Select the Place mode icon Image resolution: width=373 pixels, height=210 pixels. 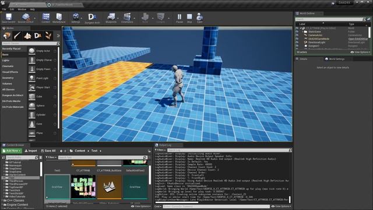[7, 36]
